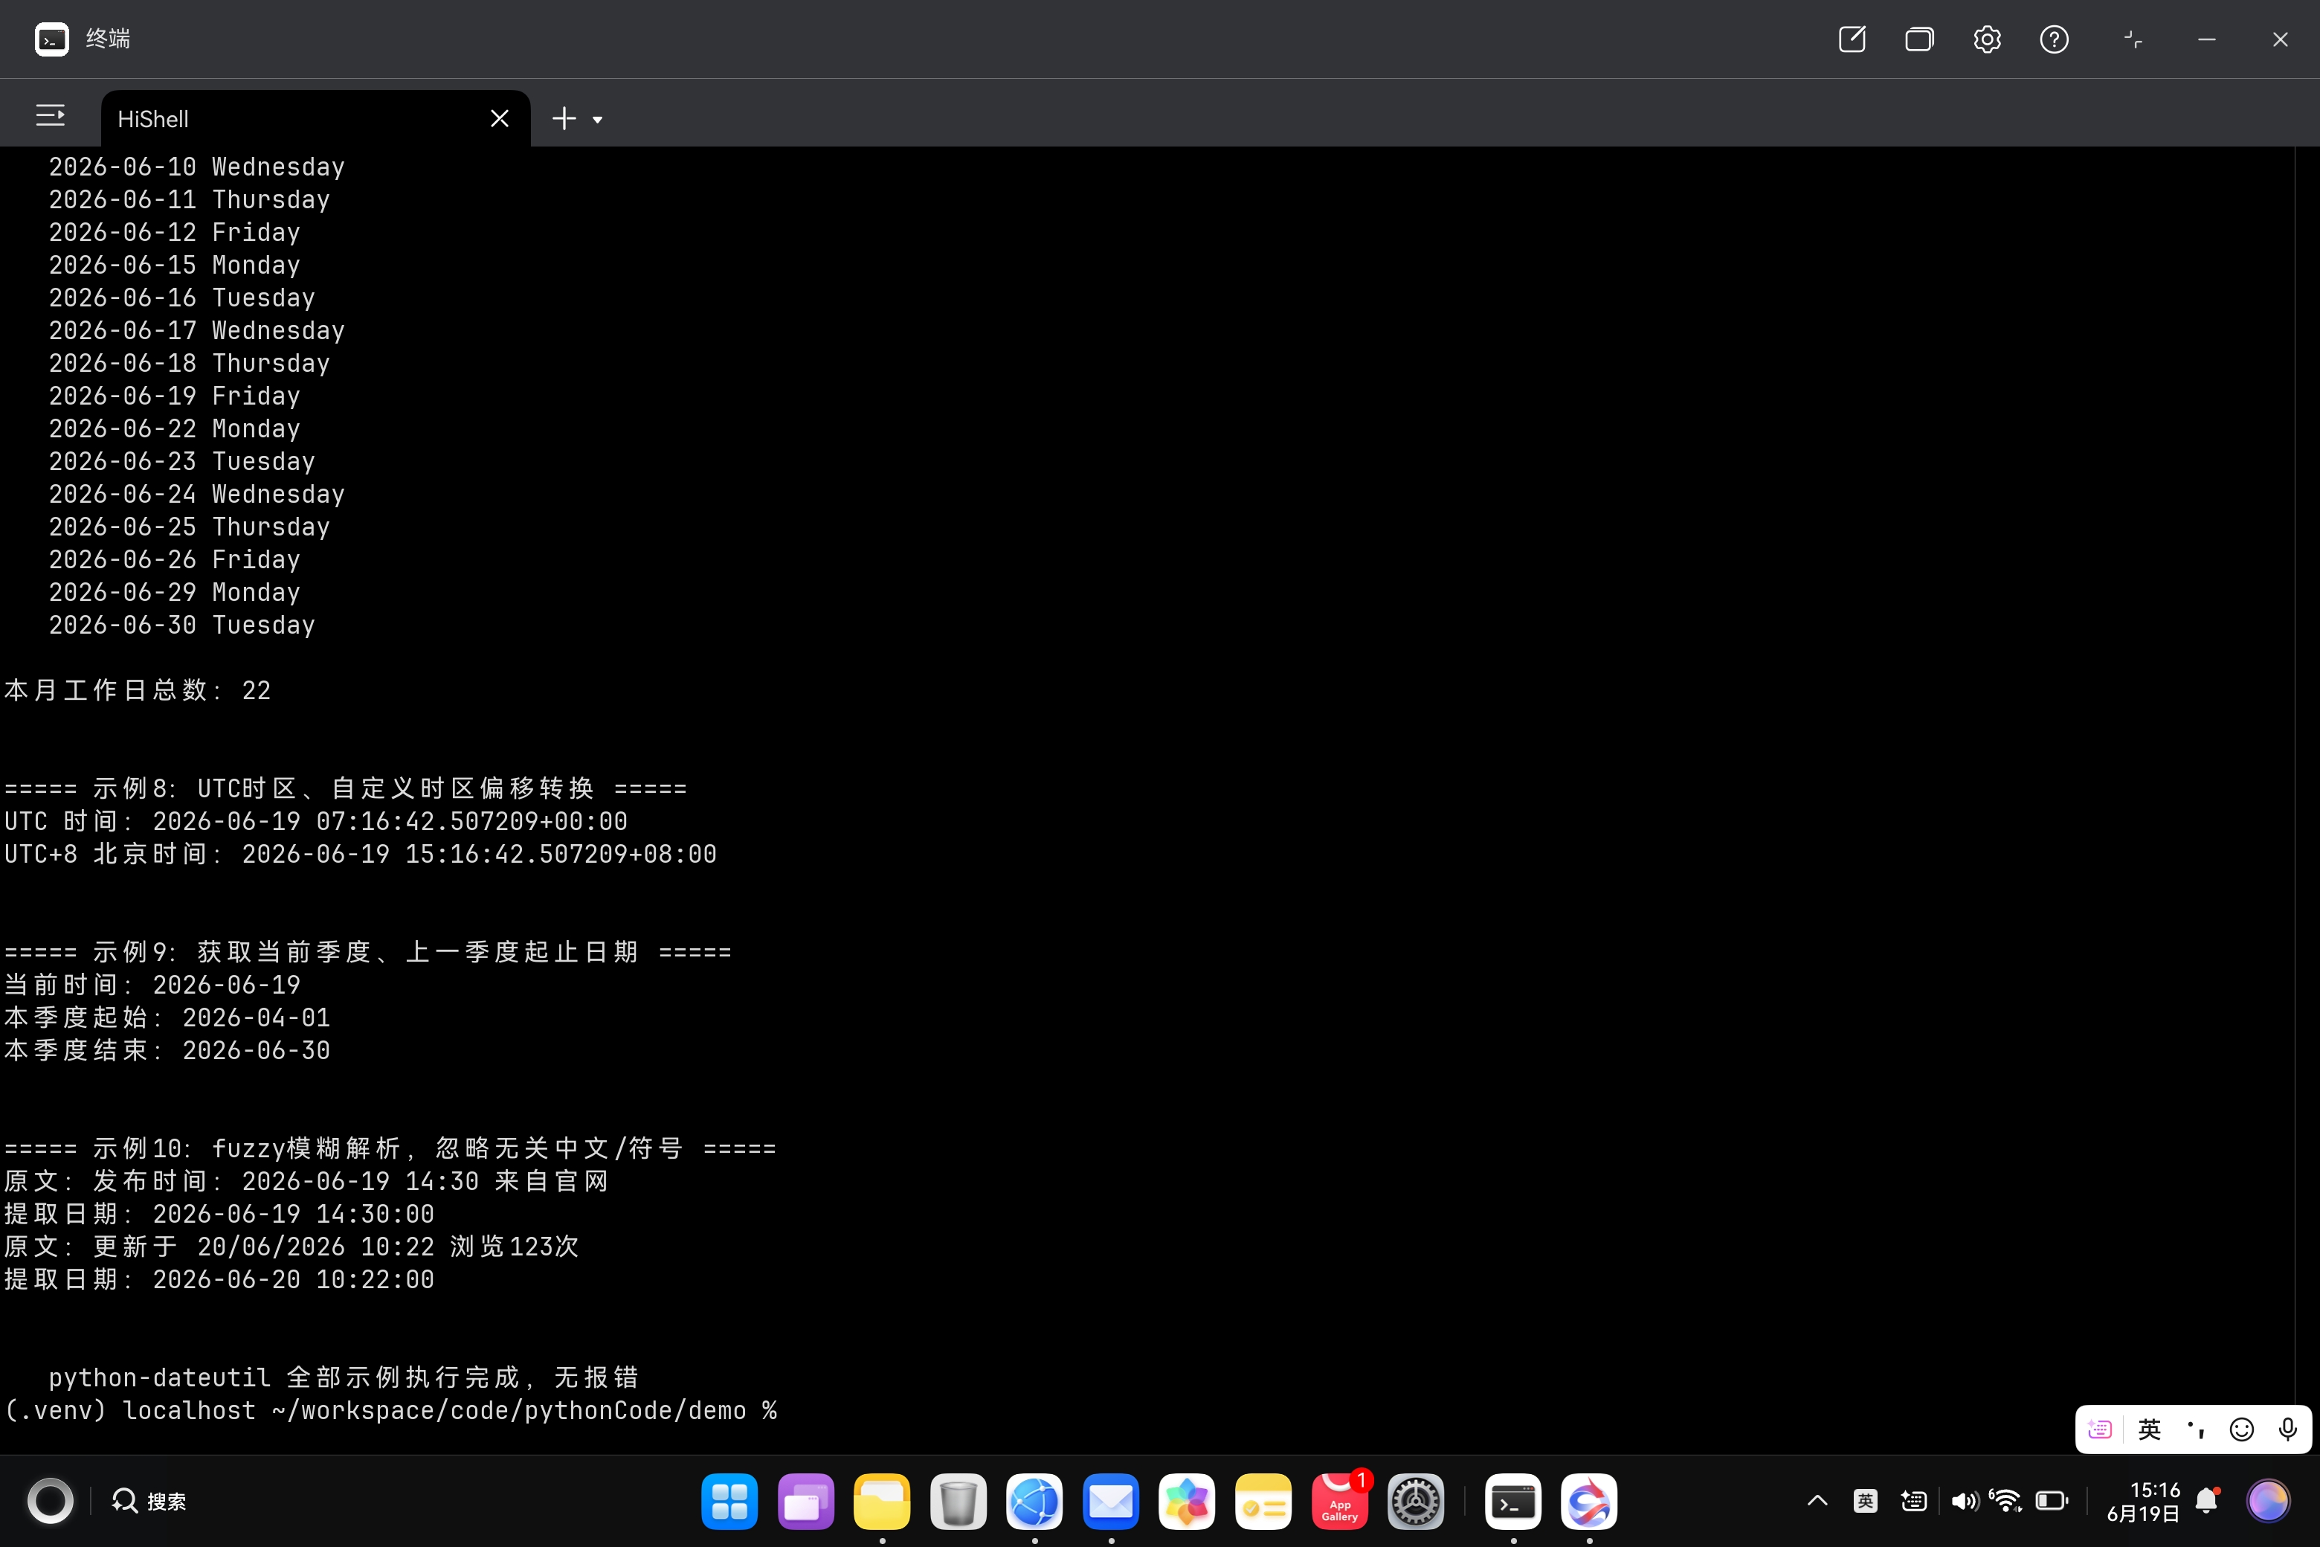Open the trash bin in dock
Image resolution: width=2320 pixels, height=1547 pixels.
(958, 1502)
